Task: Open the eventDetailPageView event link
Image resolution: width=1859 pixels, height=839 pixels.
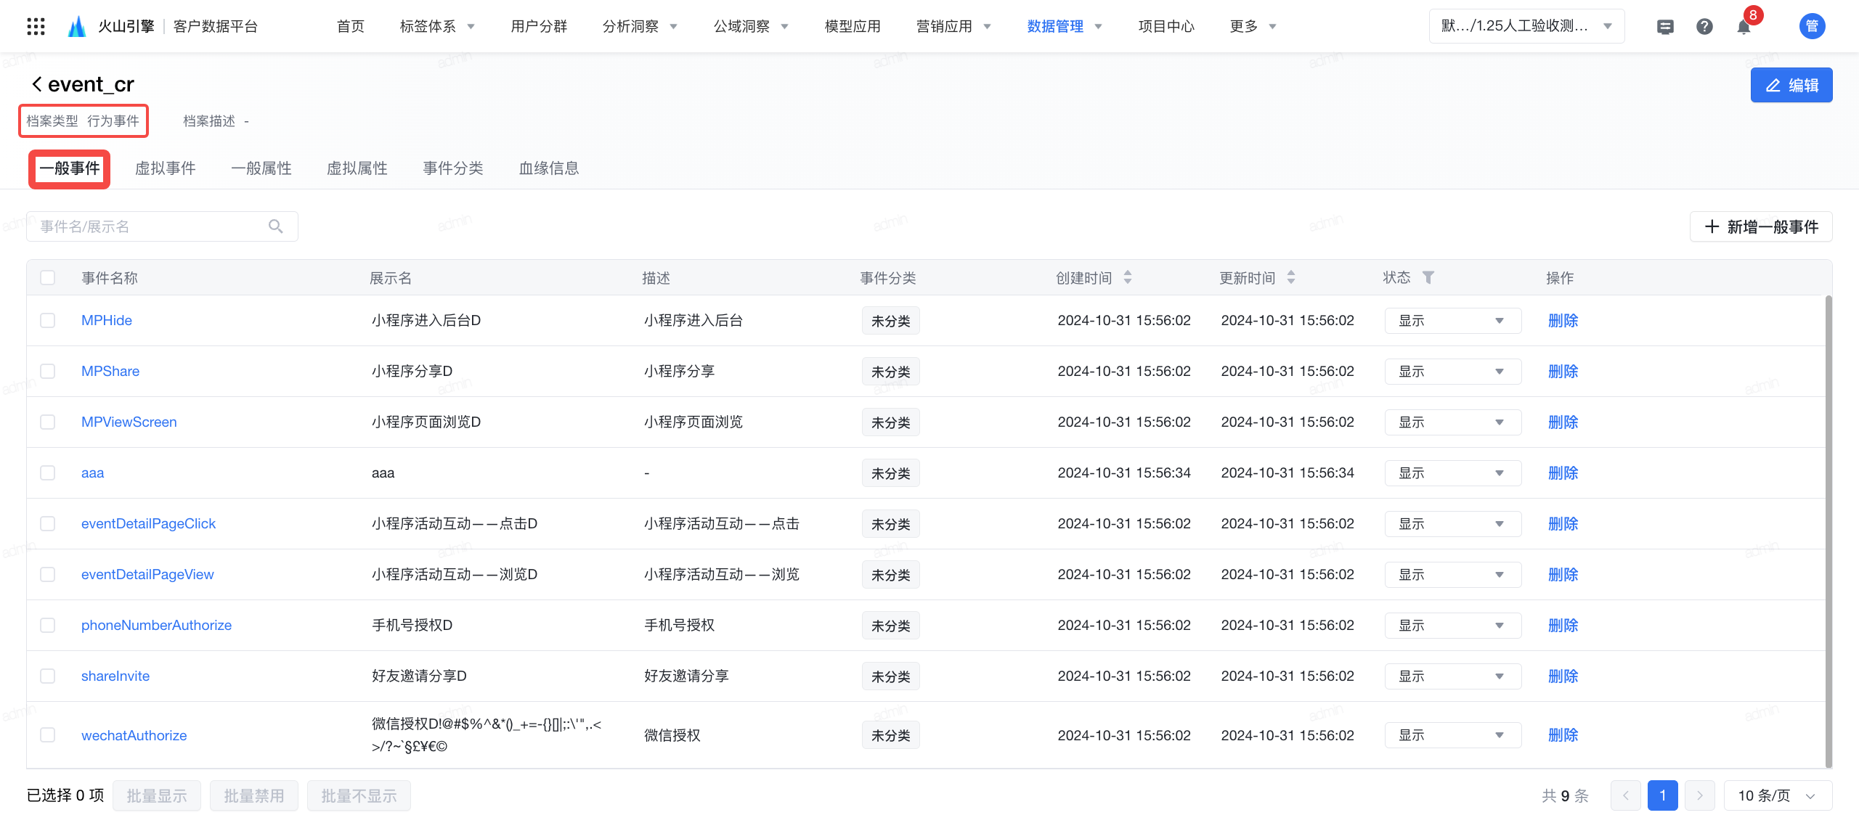Action: pyautogui.click(x=147, y=574)
